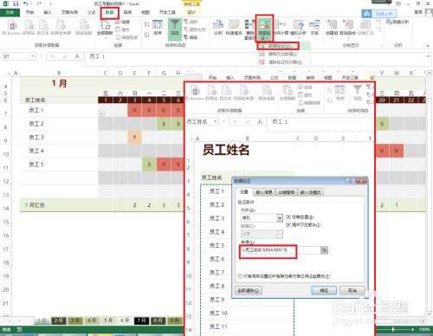Click the 自文本 (From Text) icon in the main ribbon
Screen dimensions: 433x336
43,28
